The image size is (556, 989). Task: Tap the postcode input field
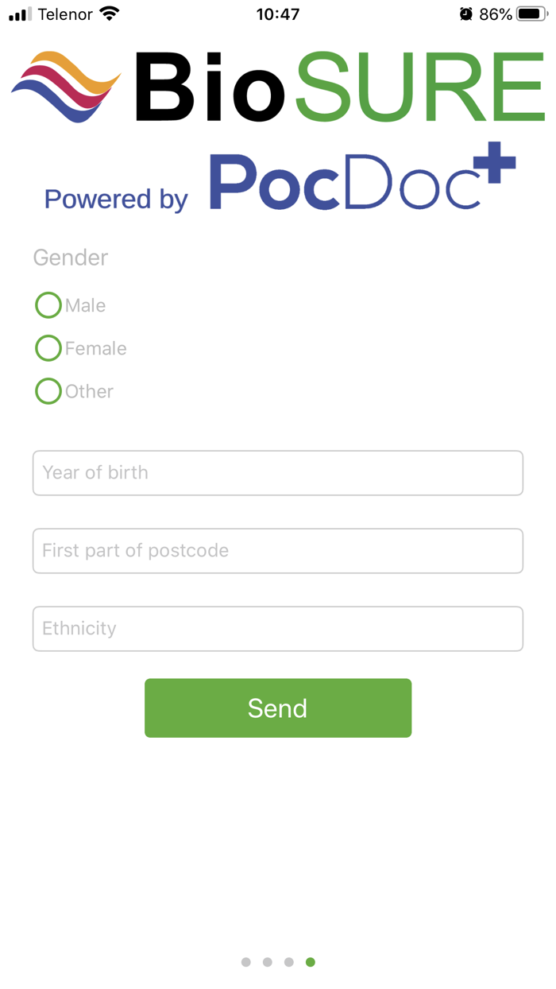point(278,550)
